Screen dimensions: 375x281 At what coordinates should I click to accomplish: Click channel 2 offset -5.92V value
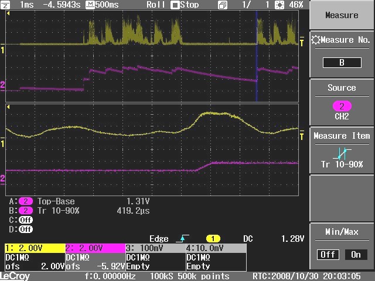[111, 266]
